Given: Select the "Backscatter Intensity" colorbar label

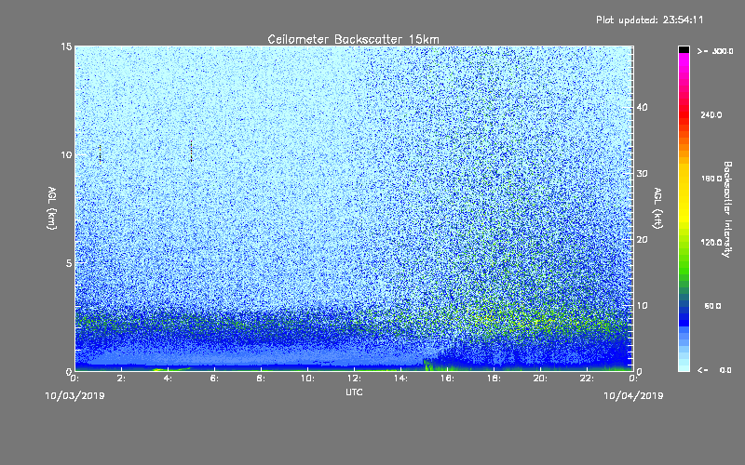Looking at the screenshot, I should [x=727, y=209].
